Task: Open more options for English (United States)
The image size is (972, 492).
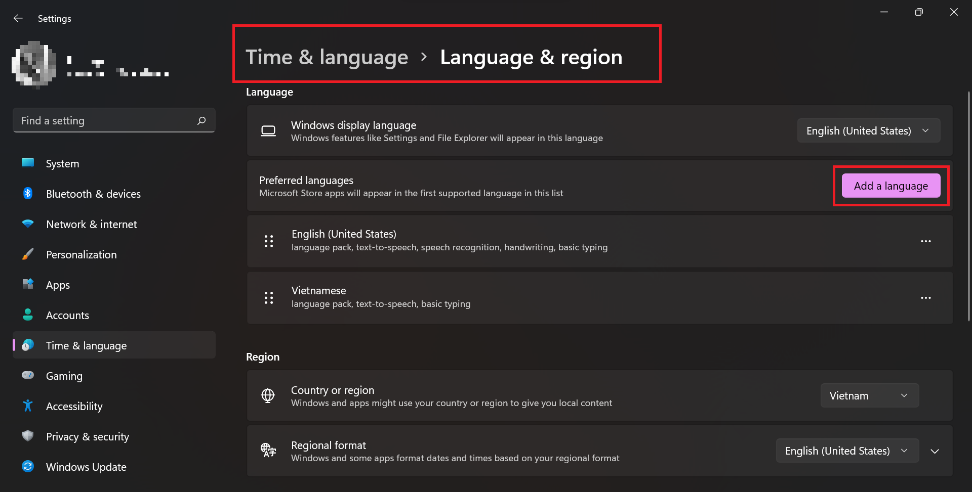Action: tap(926, 241)
